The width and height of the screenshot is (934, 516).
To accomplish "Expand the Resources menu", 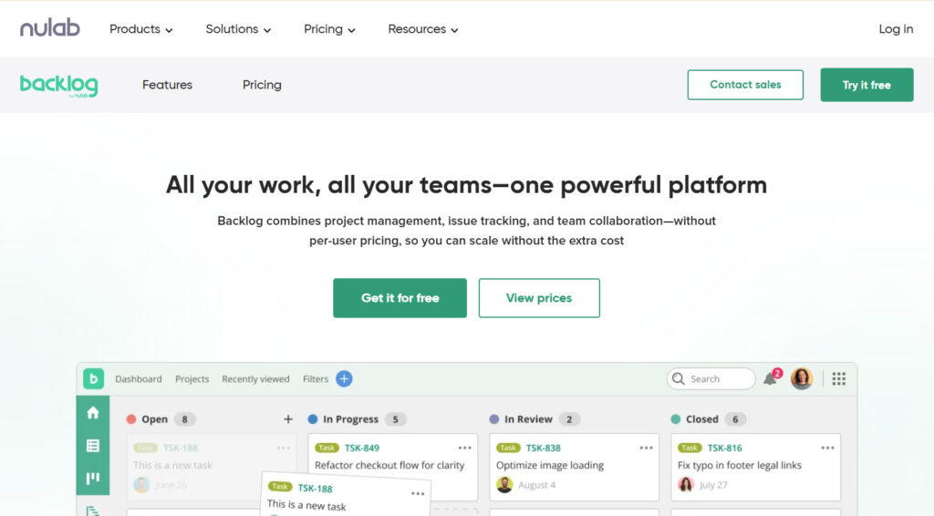I will 423,29.
